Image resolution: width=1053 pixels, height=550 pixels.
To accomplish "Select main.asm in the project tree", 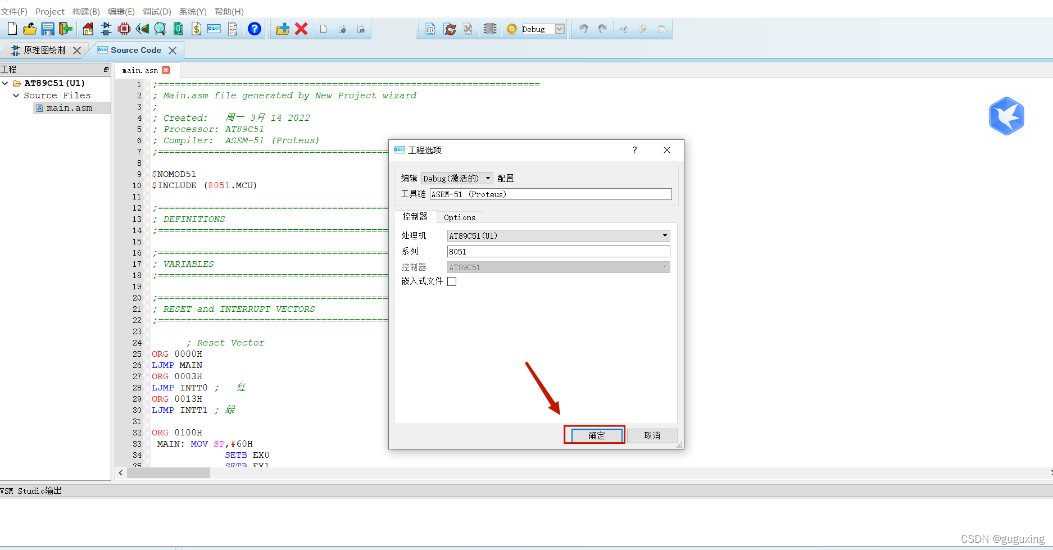I will 70,108.
